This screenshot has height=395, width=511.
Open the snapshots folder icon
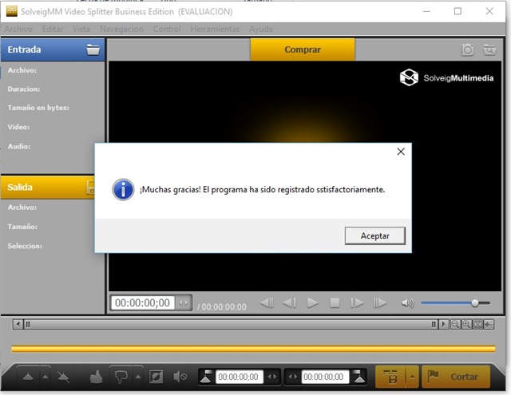coord(489,49)
